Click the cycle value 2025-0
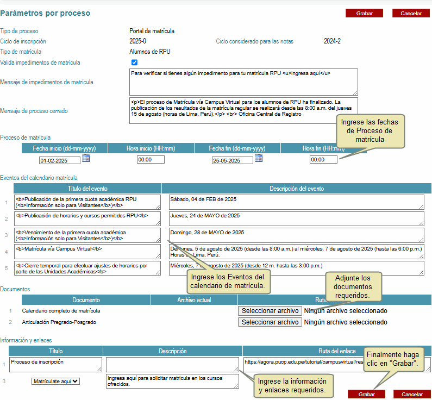 pyautogui.click(x=138, y=41)
